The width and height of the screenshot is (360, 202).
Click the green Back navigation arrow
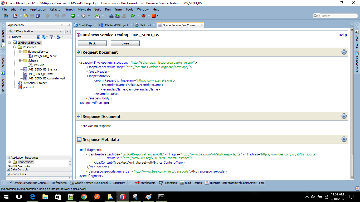tap(73, 16)
